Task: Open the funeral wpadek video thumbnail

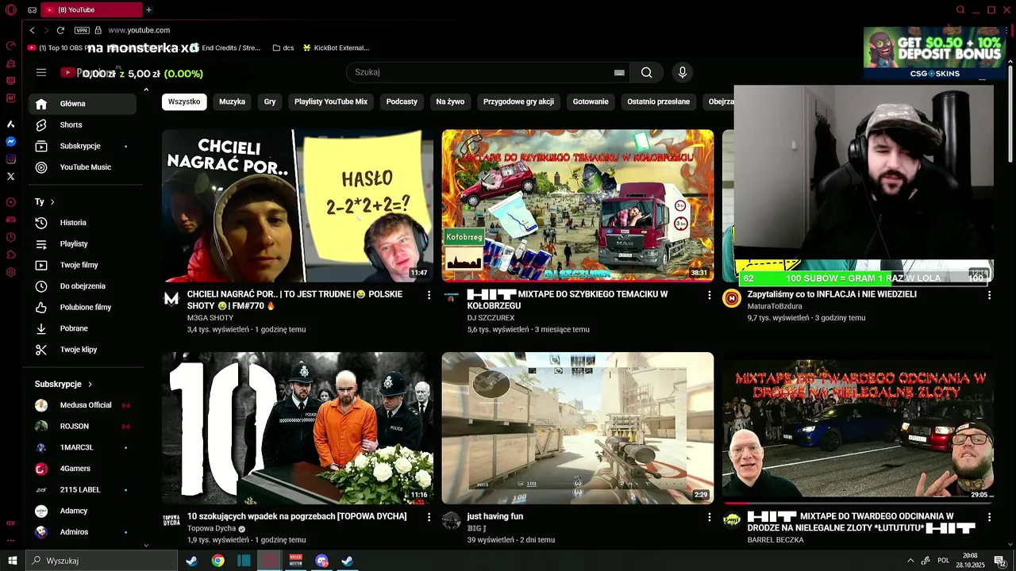Action: click(x=298, y=428)
